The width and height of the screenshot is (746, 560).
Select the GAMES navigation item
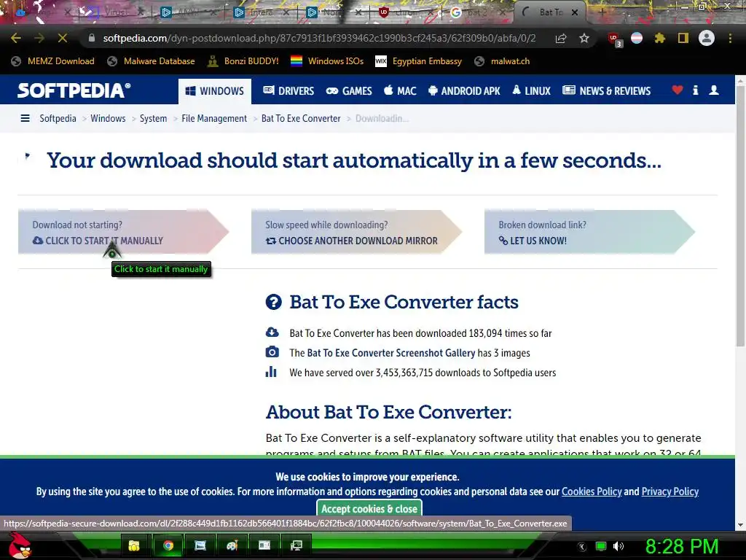tap(349, 91)
